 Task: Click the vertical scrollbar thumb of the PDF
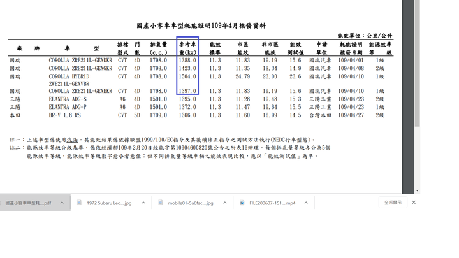[417, 63]
